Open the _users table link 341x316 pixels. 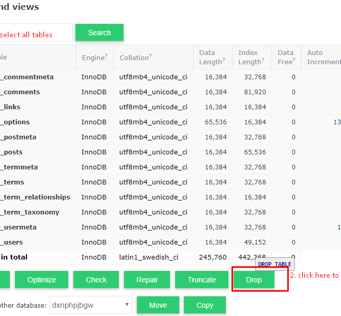tap(11, 242)
